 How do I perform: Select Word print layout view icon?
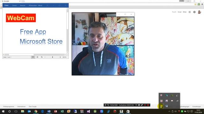[37, 57]
